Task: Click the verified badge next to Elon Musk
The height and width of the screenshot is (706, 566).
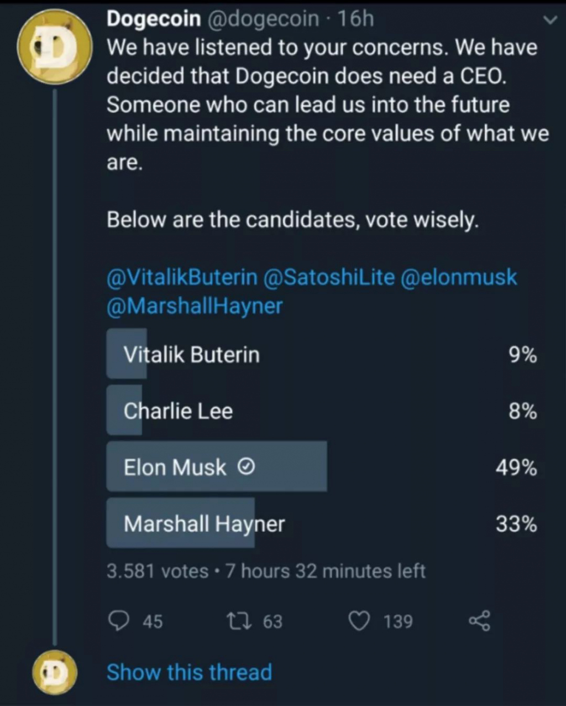Action: (246, 468)
